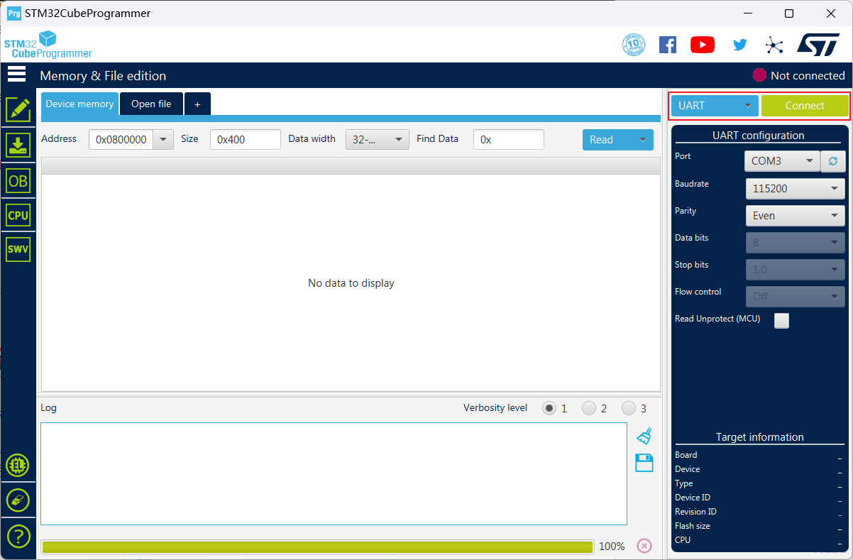Expand the Parity Even dropdown

[x=796, y=216]
